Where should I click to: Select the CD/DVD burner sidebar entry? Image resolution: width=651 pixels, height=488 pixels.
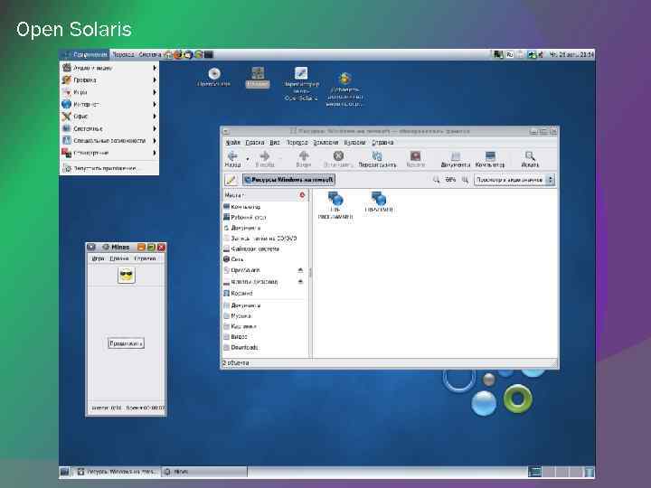(x=260, y=239)
